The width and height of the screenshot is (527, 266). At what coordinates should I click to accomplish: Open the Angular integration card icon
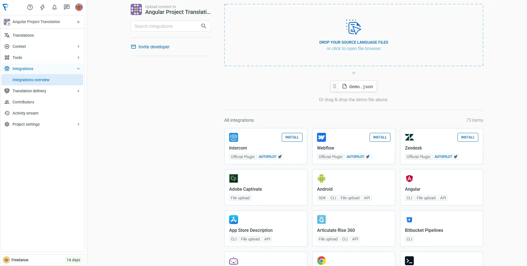pos(409,178)
